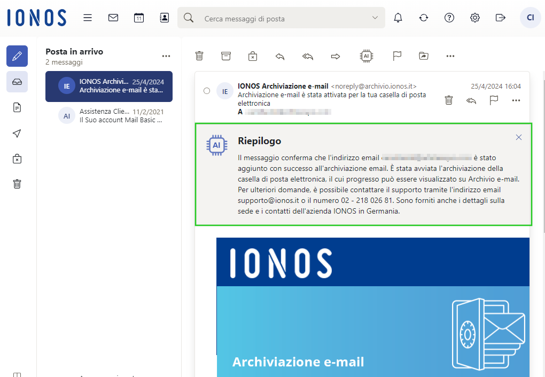Reply to the message from toolbar

coord(280,56)
